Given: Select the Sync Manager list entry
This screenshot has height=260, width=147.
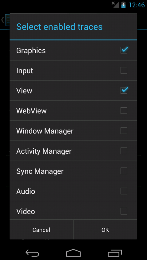Looking at the screenshot, I should coord(73,171).
